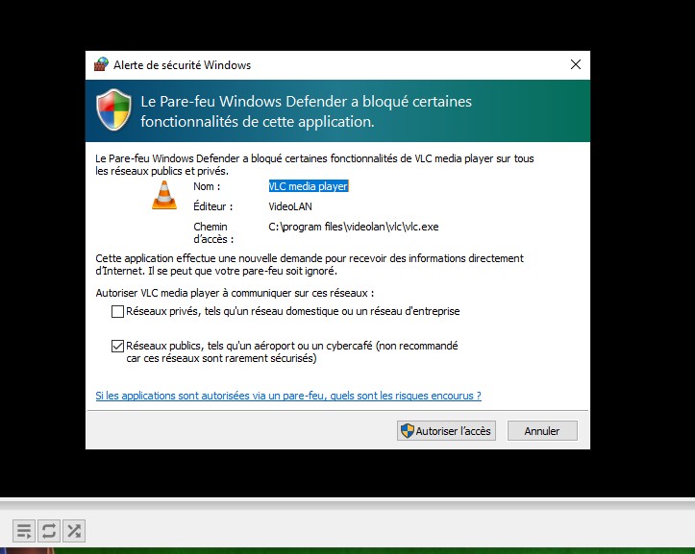Click the 'Éditeur :' label

pyautogui.click(x=212, y=206)
